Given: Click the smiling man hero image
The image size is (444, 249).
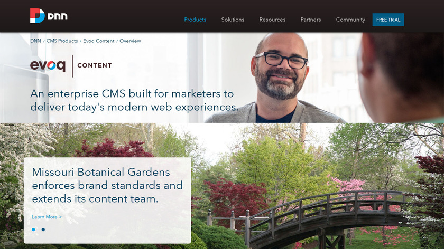Looking at the screenshot, I should (x=279, y=78).
